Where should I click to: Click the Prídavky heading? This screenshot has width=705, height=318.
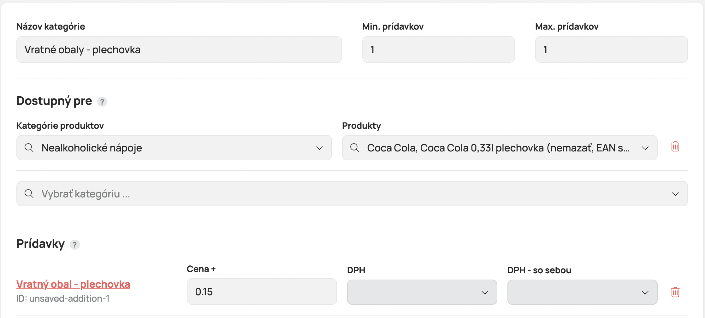[x=40, y=244]
